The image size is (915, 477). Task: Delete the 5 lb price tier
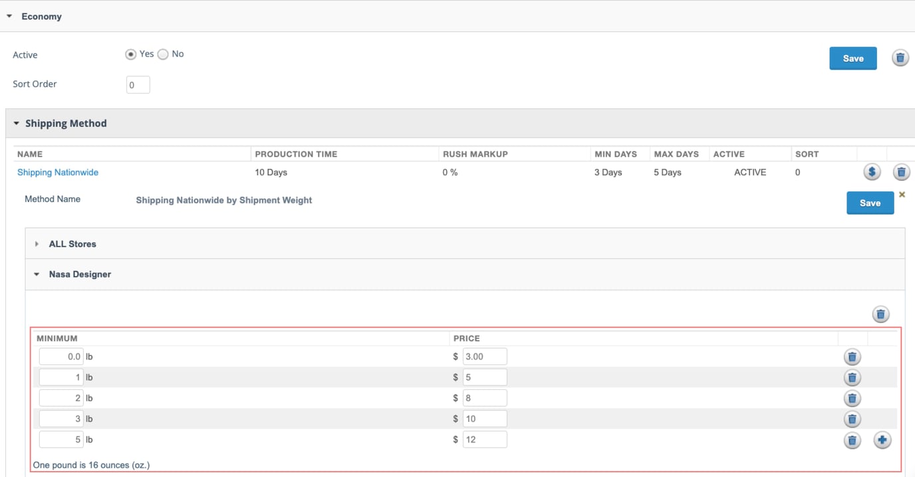click(852, 440)
